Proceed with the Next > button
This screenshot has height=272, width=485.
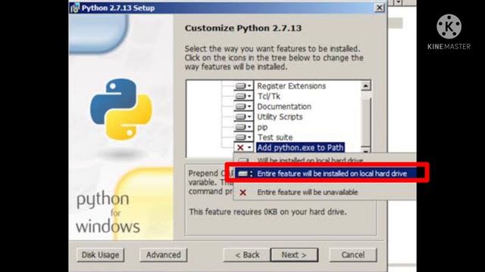coord(294,255)
